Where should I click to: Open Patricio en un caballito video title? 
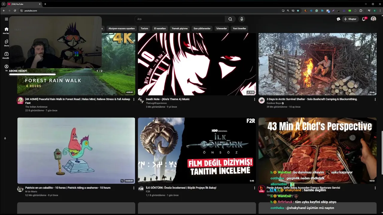68,188
